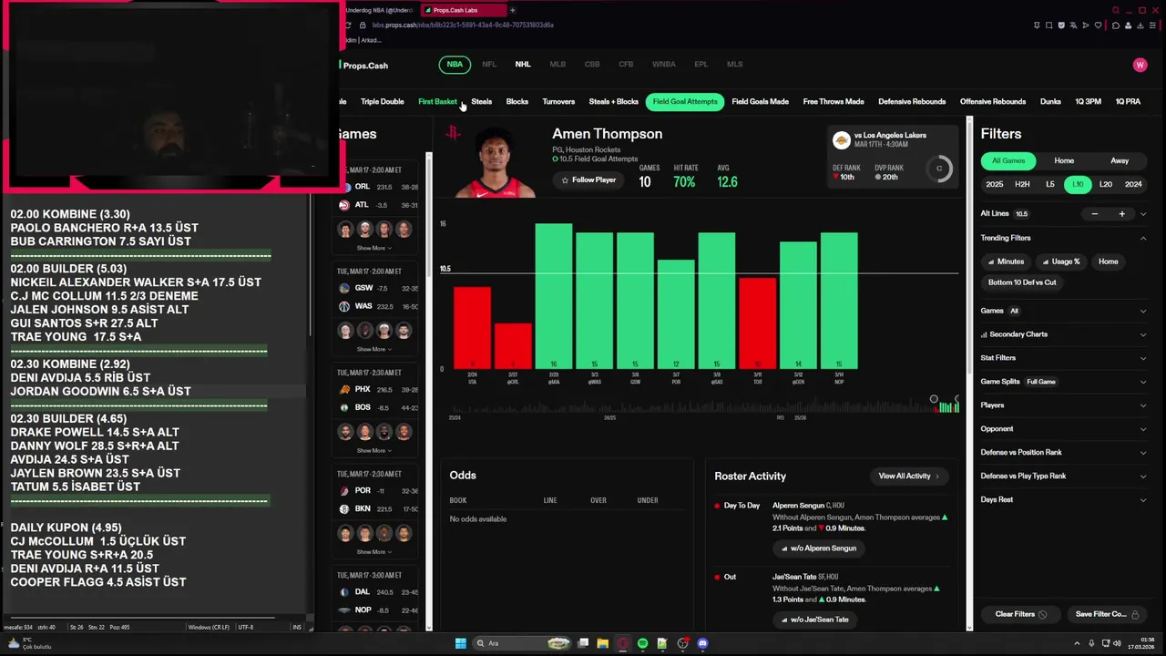Toggle the Usage % trending filter

pos(1060,261)
